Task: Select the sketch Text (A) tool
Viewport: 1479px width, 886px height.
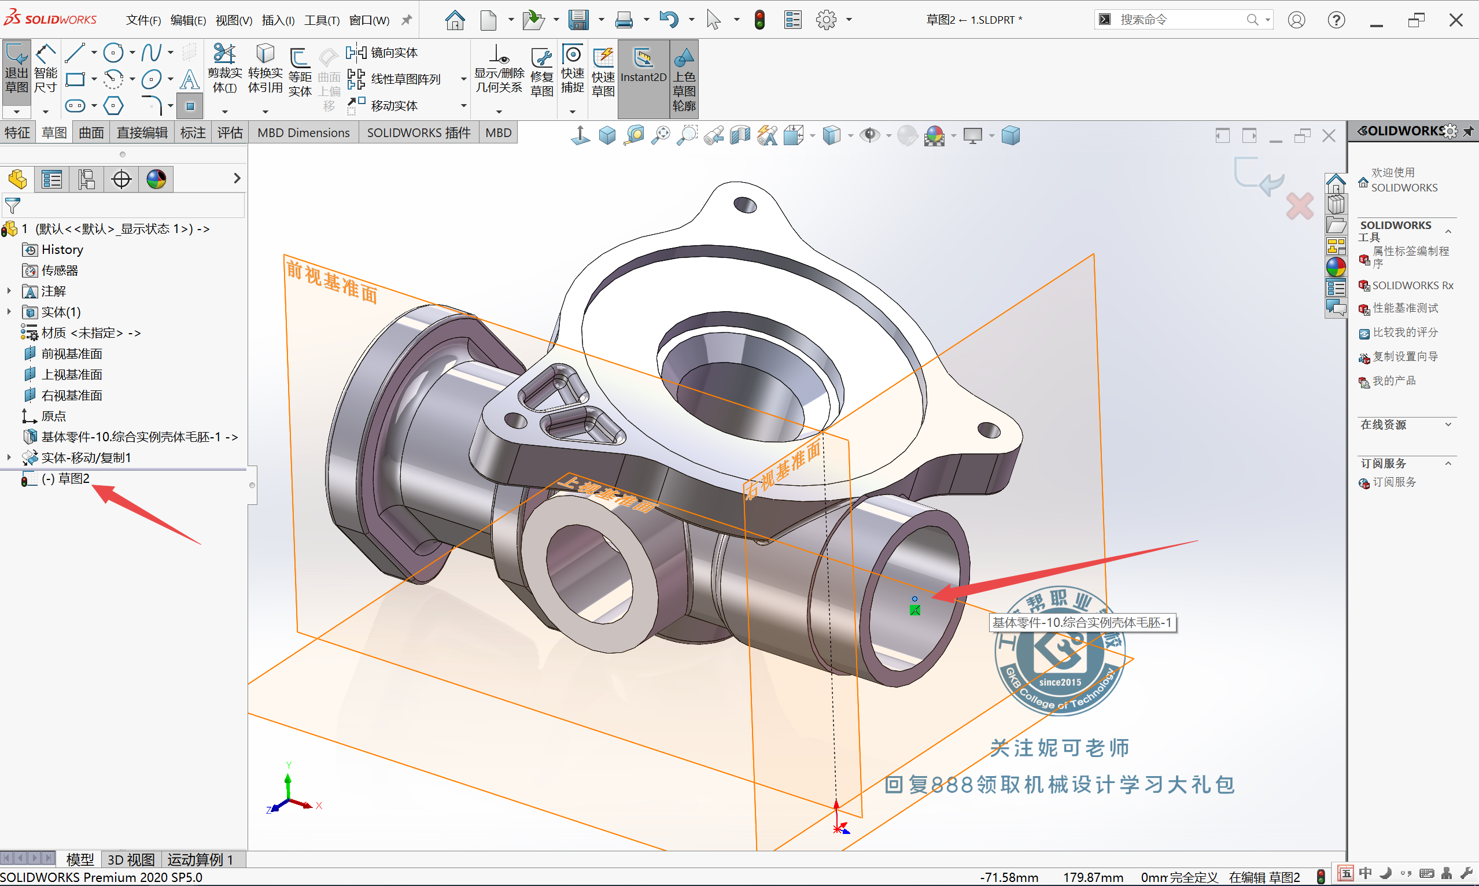Action: [189, 79]
